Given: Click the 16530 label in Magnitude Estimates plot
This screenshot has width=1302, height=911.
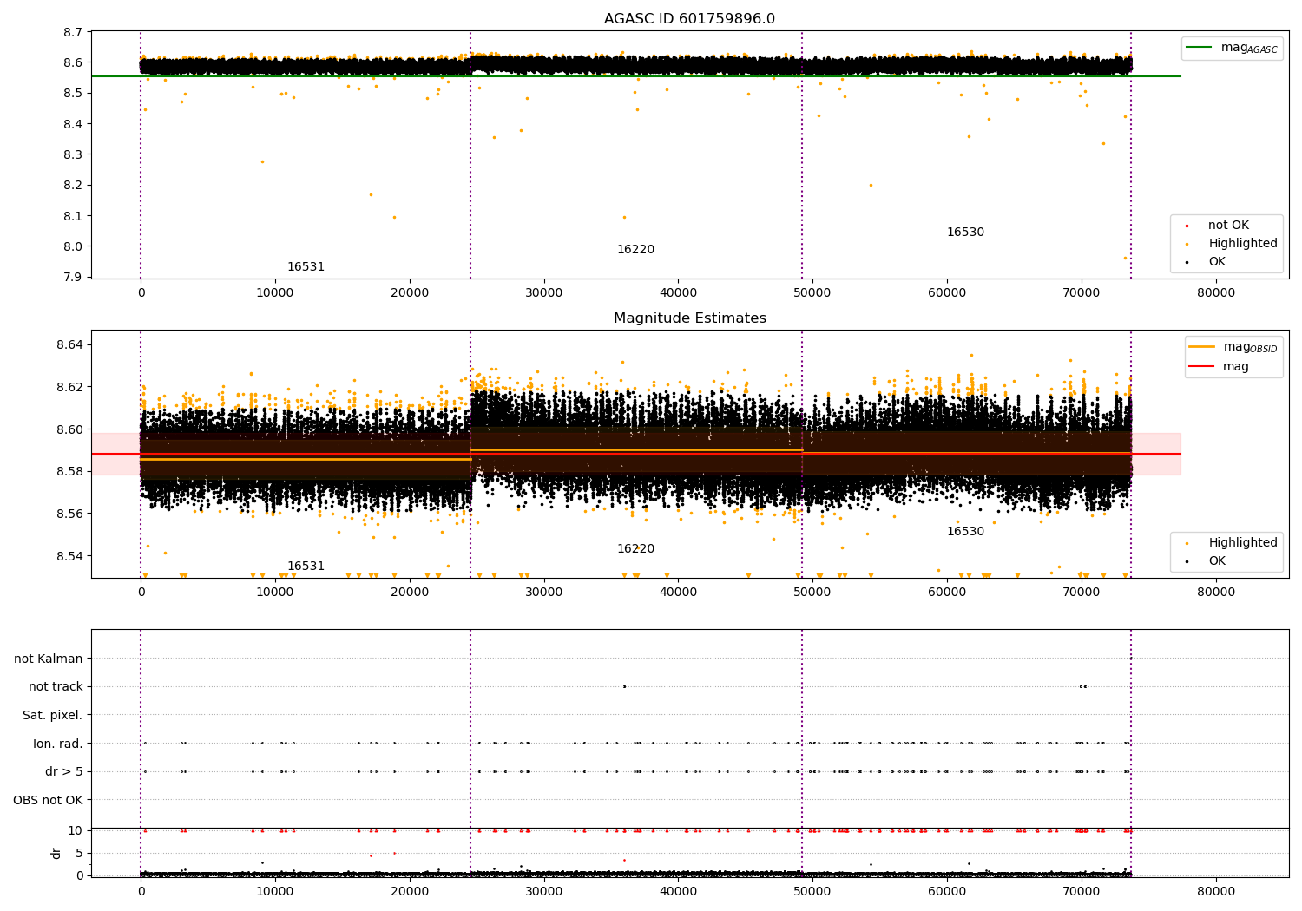Looking at the screenshot, I should tap(965, 532).
